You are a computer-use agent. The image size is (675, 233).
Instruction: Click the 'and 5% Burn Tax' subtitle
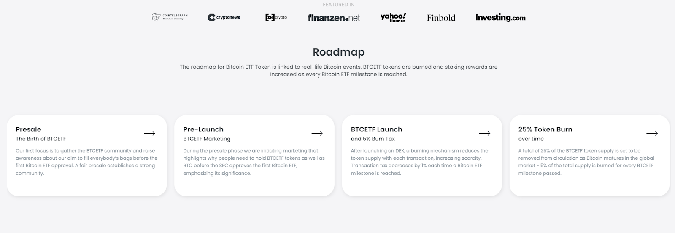coord(373,139)
